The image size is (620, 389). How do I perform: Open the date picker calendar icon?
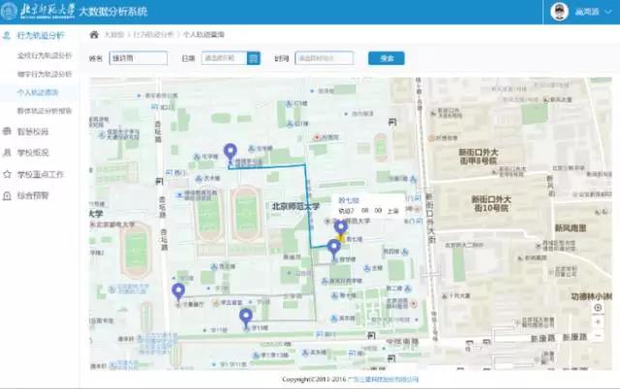254,58
